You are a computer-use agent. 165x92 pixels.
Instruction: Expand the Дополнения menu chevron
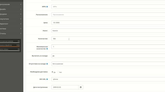(x=21, y=4)
